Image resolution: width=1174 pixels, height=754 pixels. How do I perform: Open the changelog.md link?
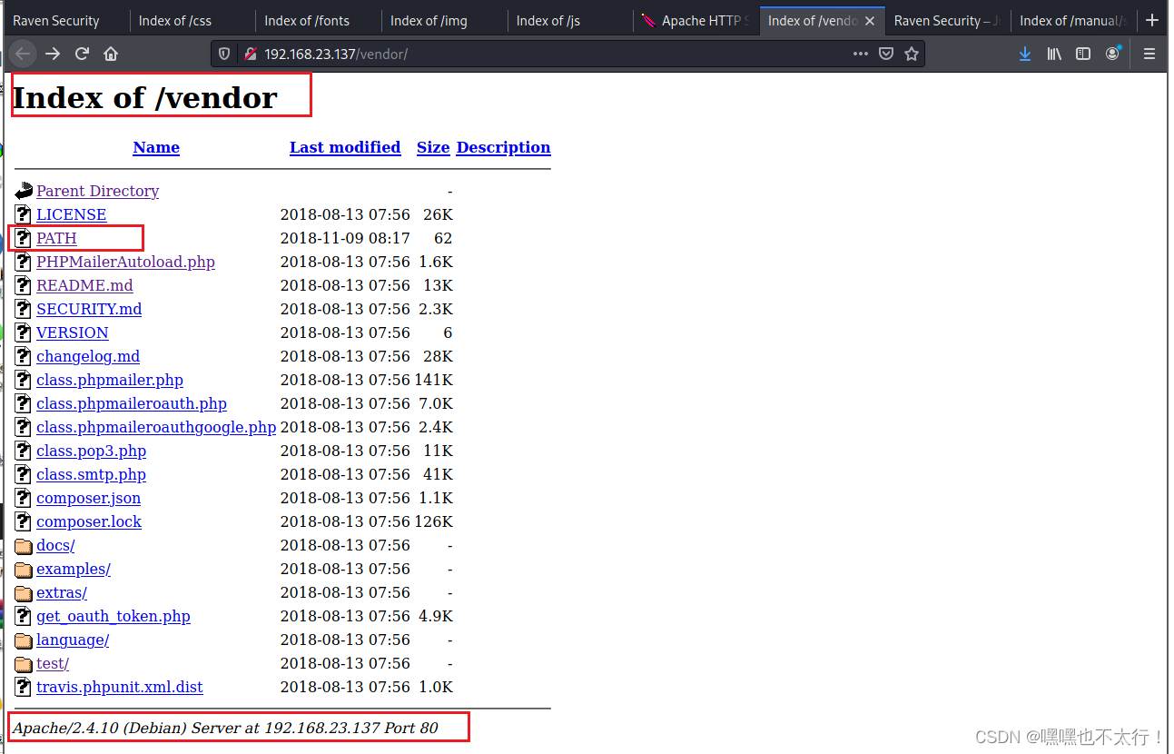tap(88, 356)
